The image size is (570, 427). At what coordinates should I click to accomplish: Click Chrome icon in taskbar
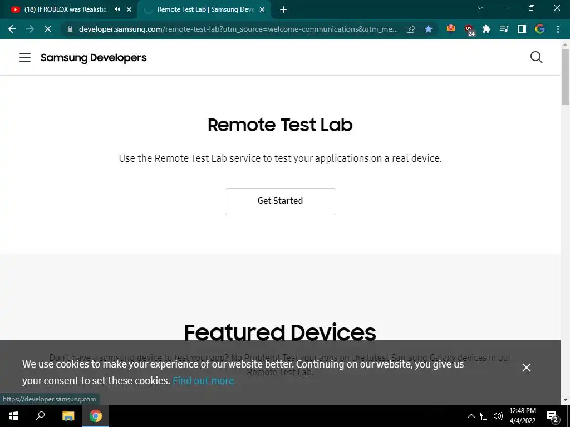click(x=96, y=416)
